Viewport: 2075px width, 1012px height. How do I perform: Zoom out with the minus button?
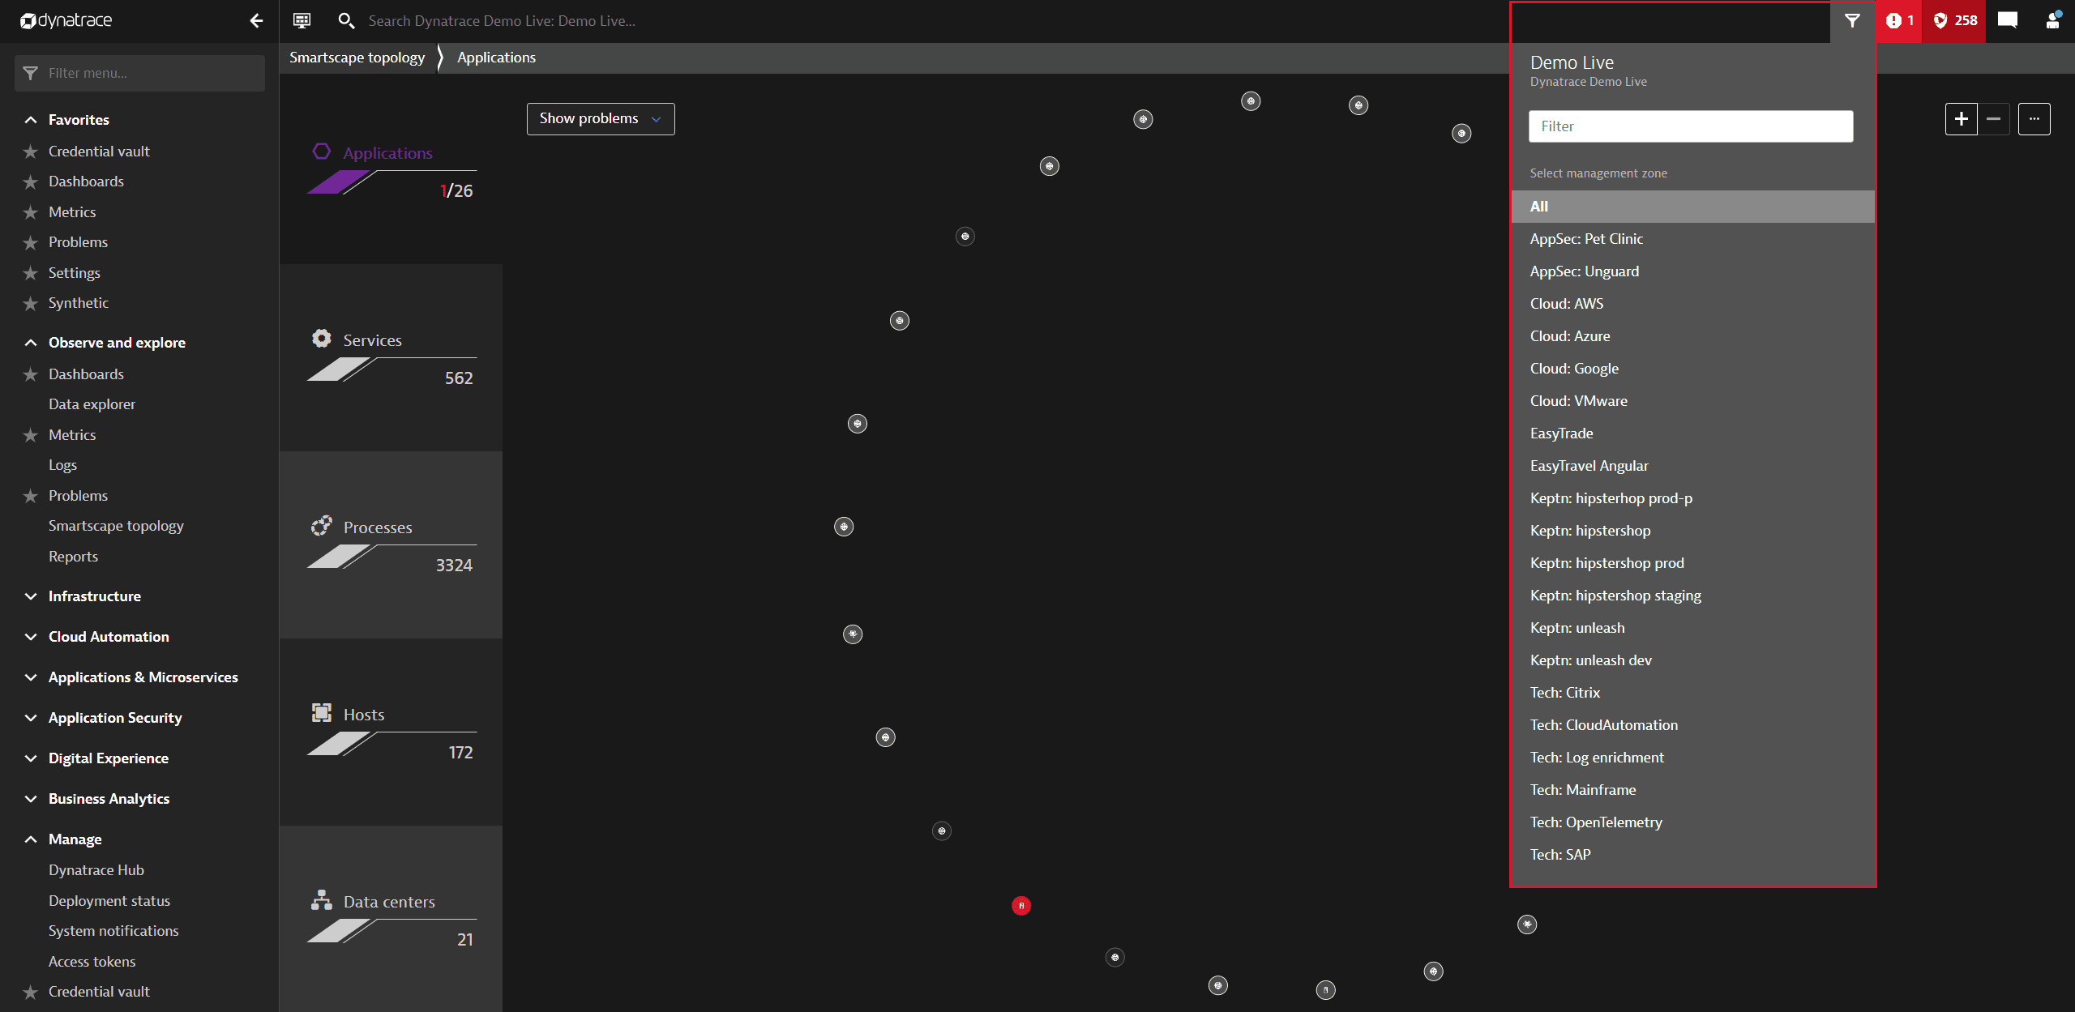point(1994,119)
